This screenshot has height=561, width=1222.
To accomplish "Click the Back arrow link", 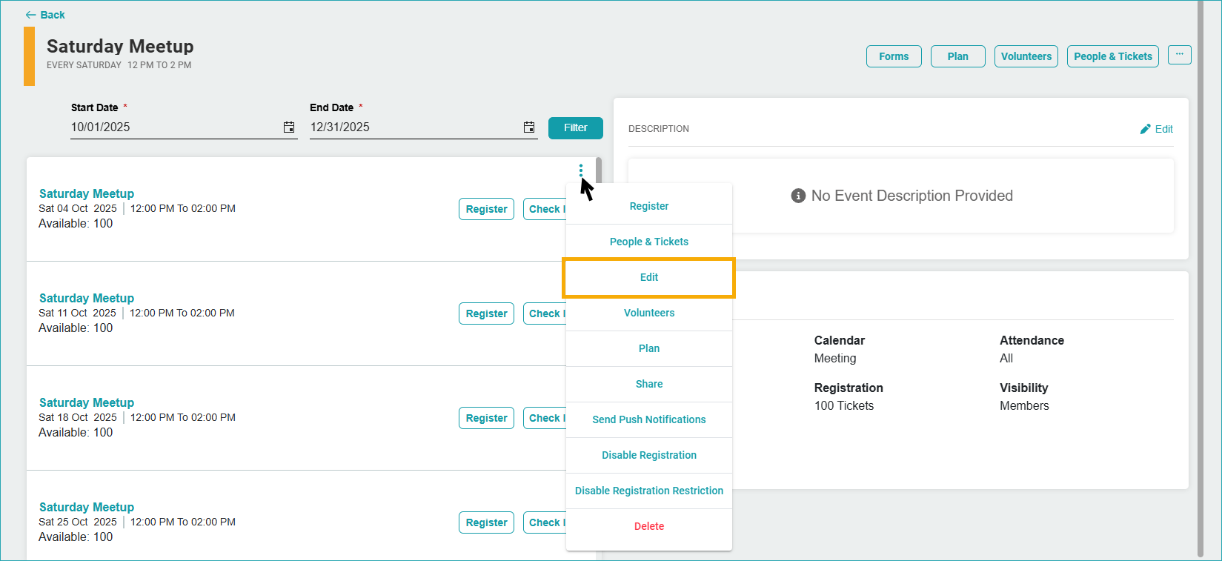I will [x=45, y=15].
